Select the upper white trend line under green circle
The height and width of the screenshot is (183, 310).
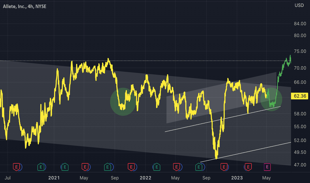click(x=223, y=119)
